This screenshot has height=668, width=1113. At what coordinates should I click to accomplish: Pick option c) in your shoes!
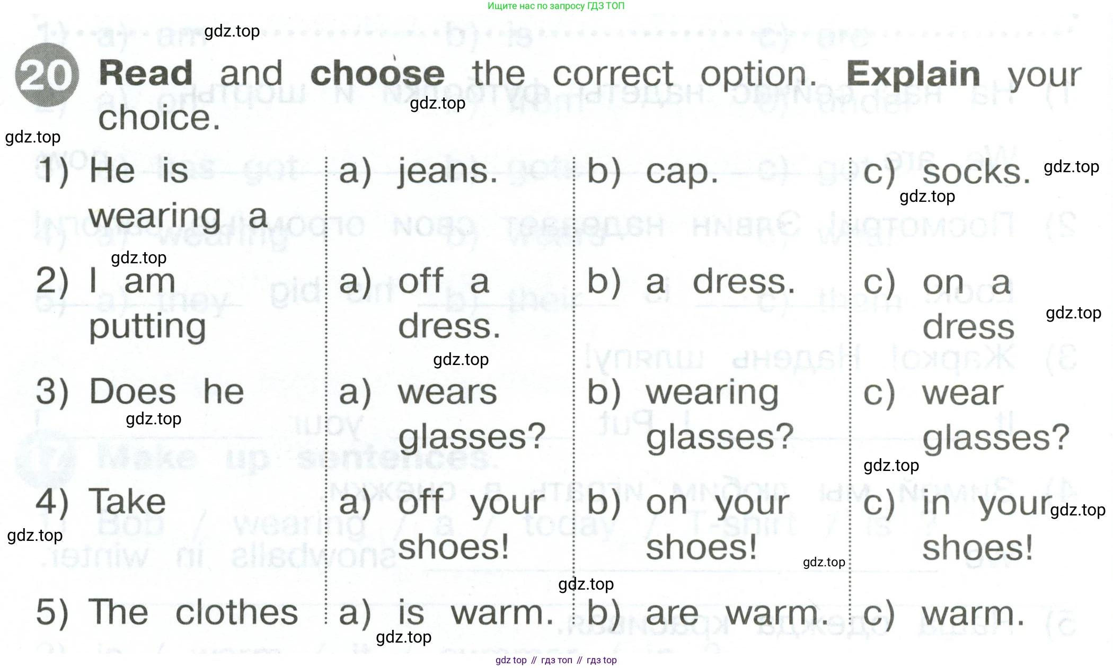point(958,526)
